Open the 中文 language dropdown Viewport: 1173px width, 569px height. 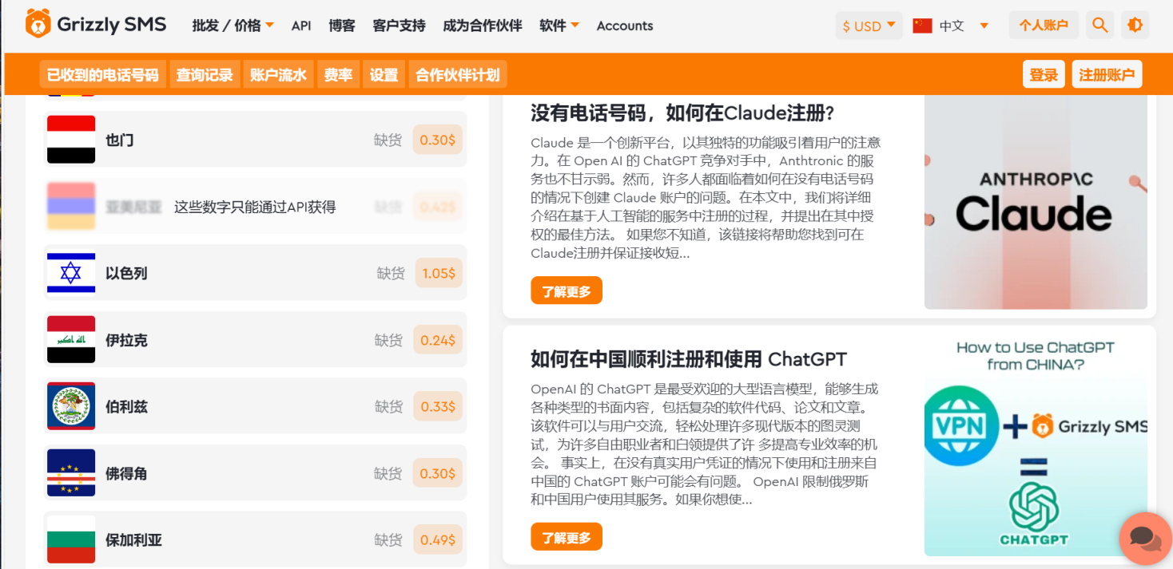pyautogui.click(x=951, y=26)
